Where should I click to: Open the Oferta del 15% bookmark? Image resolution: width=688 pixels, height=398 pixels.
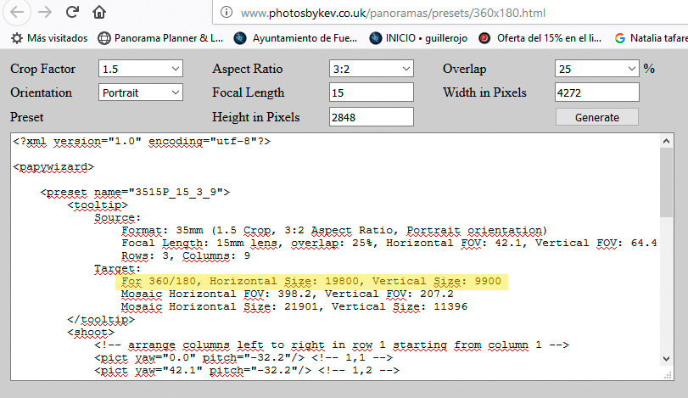(x=540, y=38)
